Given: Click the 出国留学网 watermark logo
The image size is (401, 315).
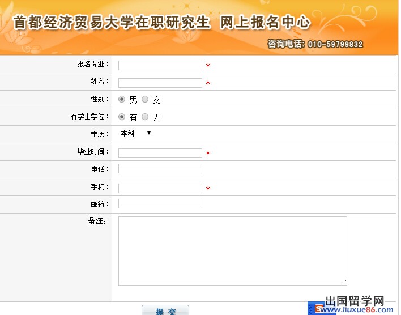Looking at the screenshot, I should point(355,301).
